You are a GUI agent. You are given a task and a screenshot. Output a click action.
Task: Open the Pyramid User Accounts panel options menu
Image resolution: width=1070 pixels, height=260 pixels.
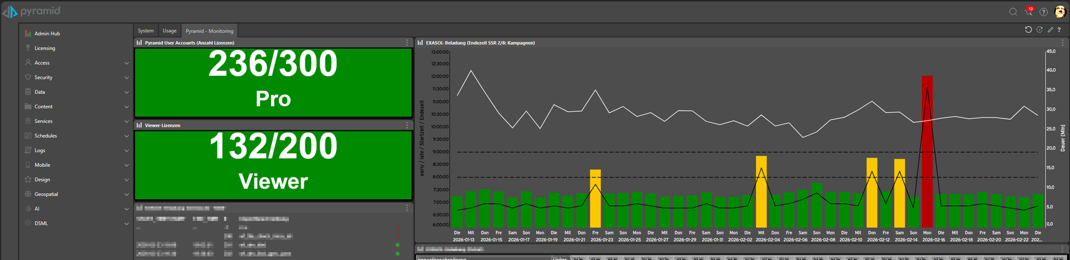[x=407, y=43]
